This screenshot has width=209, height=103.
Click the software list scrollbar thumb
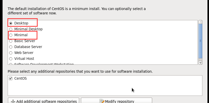click(x=201, y=41)
